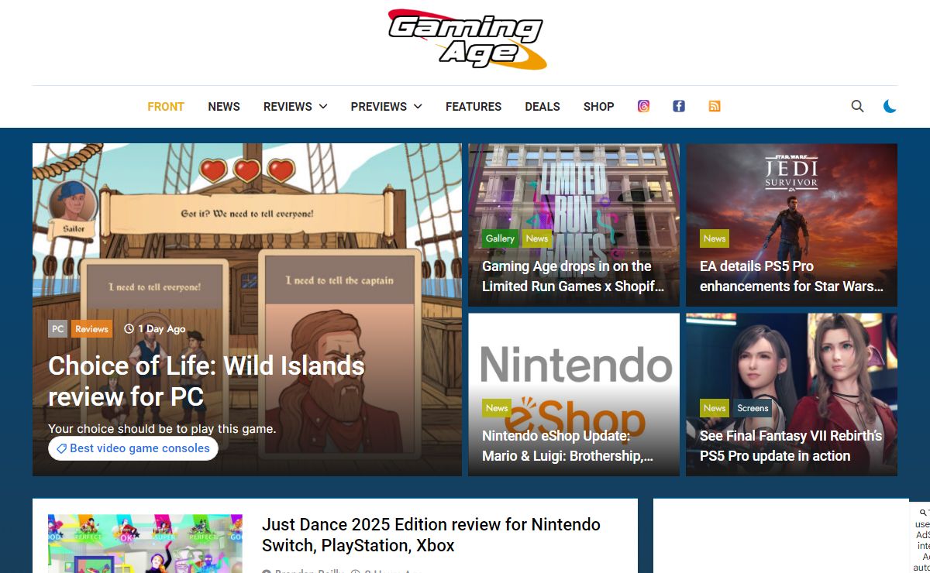This screenshot has width=930, height=573.
Task: Go to the Front menu item
Action: (166, 106)
